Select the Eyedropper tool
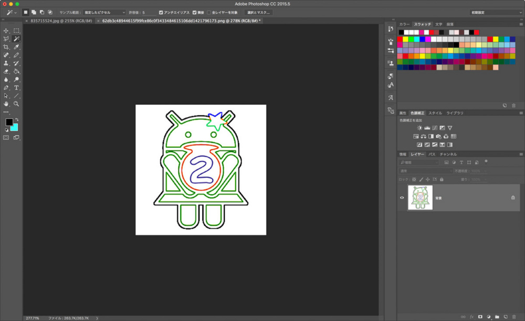This screenshot has height=321, width=525. coord(16,47)
